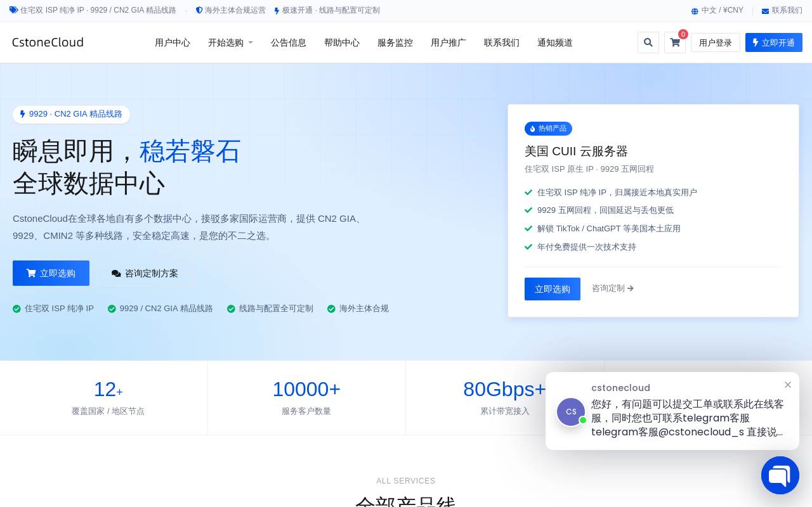The image size is (812, 507).
Task: Open 帮助中心 from the nav bar
Action: [342, 42]
